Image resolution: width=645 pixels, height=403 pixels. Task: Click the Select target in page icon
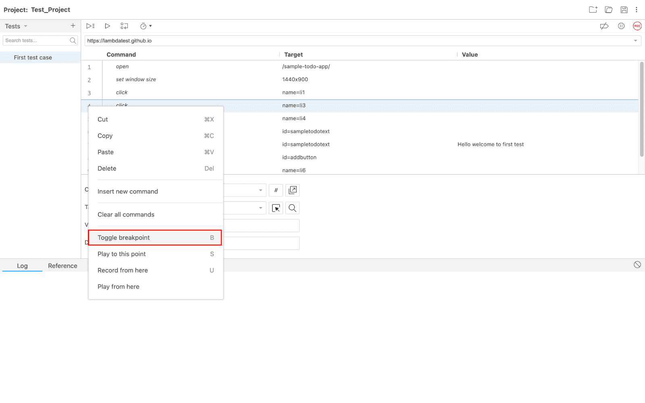276,208
